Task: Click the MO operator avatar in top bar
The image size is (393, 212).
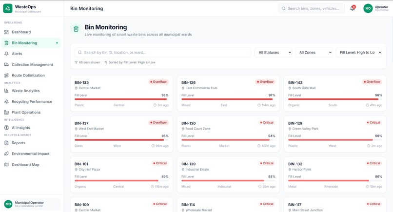Action: (368, 8)
